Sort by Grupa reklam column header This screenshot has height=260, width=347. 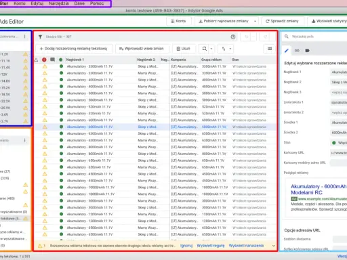click(x=211, y=60)
